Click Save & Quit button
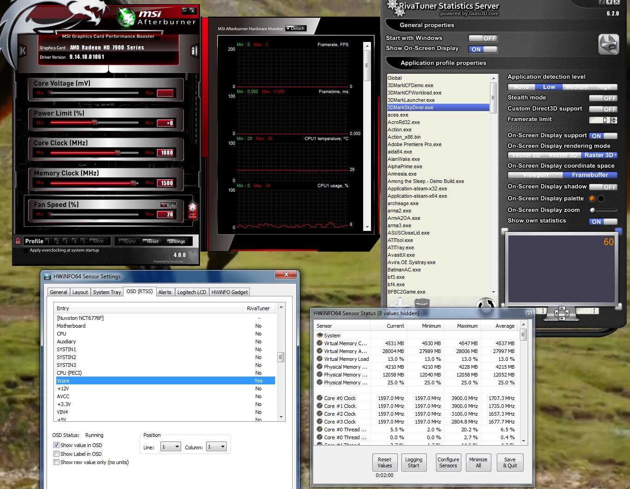630x489 pixels. pos(510,462)
